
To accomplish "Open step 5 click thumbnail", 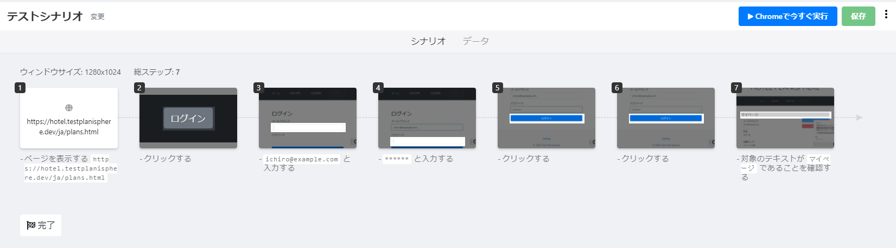I will pos(547,118).
